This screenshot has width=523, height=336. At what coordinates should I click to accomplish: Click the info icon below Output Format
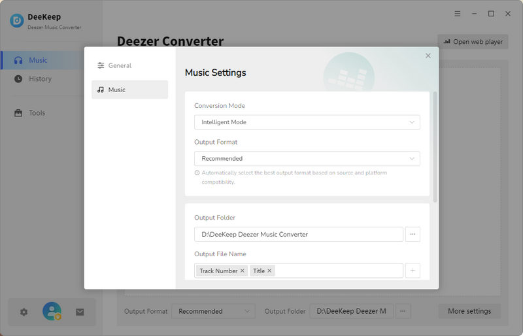197,173
